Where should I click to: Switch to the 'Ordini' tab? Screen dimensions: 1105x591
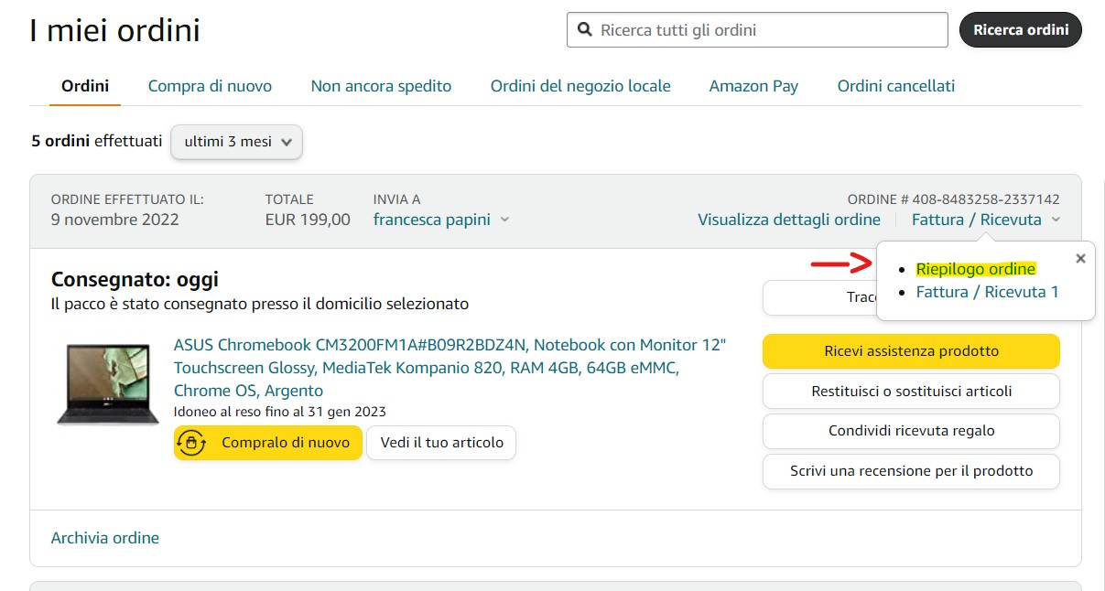(85, 86)
